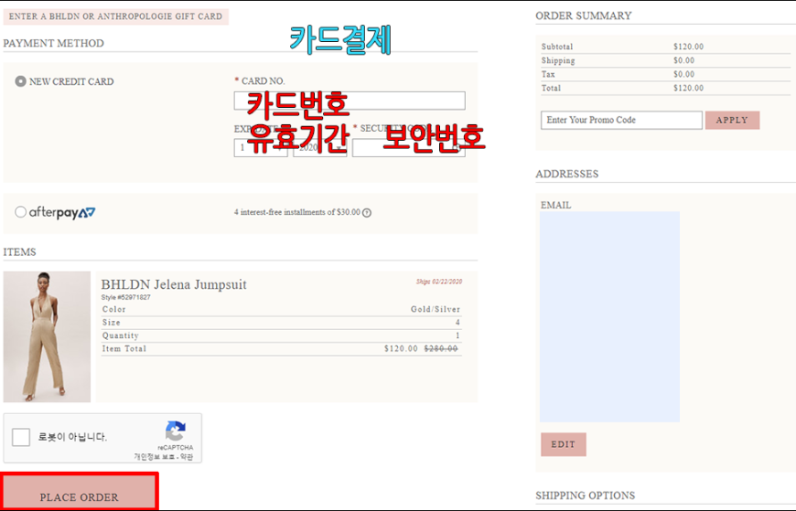Click Enter a BHLDN or Anthropologie gift card
Viewport: 796px width, 511px height.
116,16
